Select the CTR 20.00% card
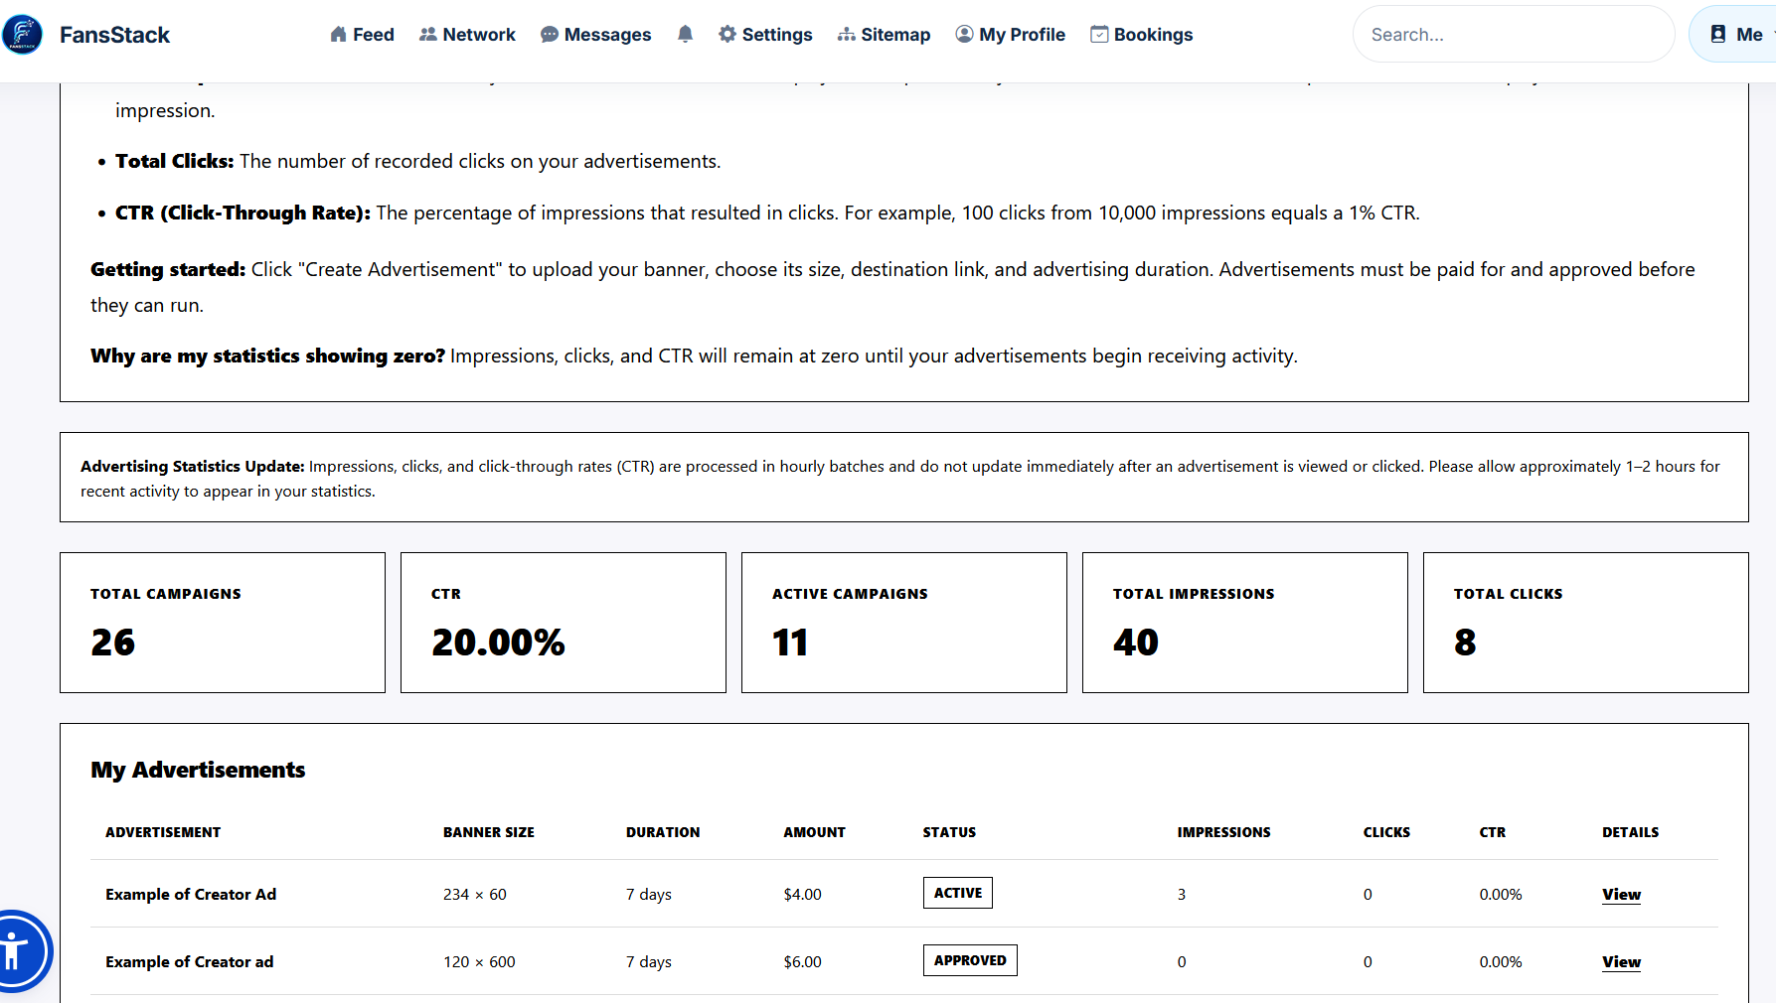The height and width of the screenshot is (1003, 1776). 564,623
